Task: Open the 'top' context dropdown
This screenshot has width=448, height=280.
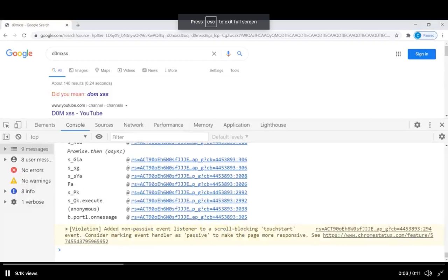Action: click(58, 137)
